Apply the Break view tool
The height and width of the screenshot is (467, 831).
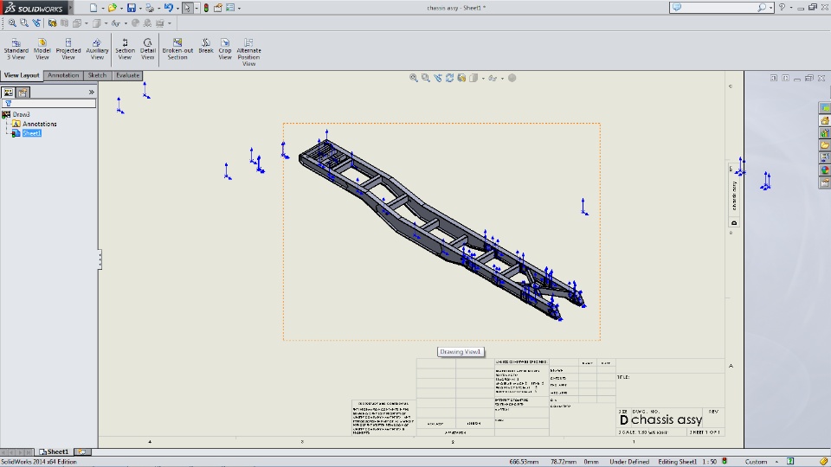point(206,46)
